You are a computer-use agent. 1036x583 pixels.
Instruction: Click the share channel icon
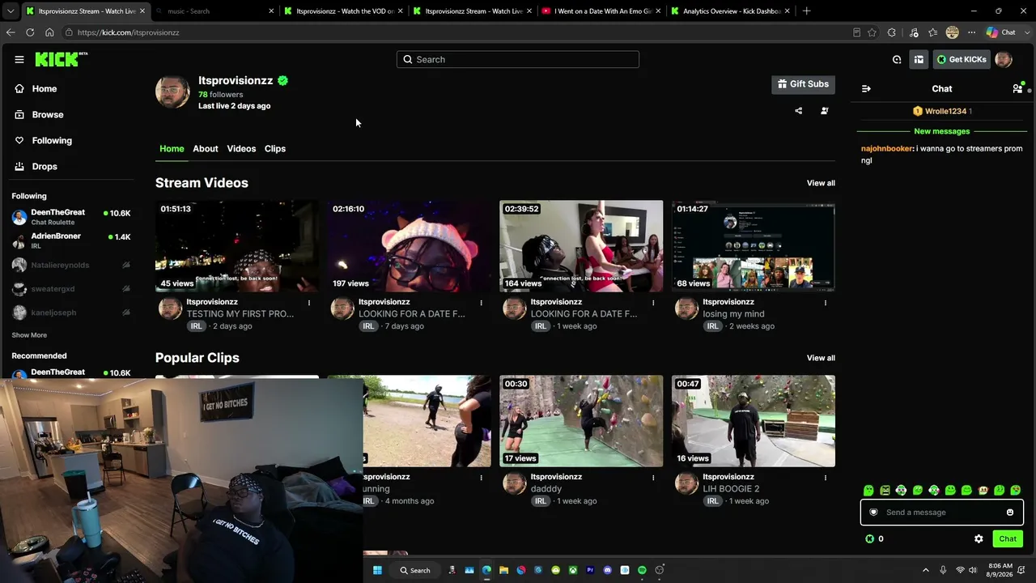pos(799,111)
